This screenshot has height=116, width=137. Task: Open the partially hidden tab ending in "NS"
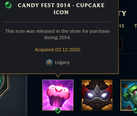pyautogui.click(x=121, y=26)
